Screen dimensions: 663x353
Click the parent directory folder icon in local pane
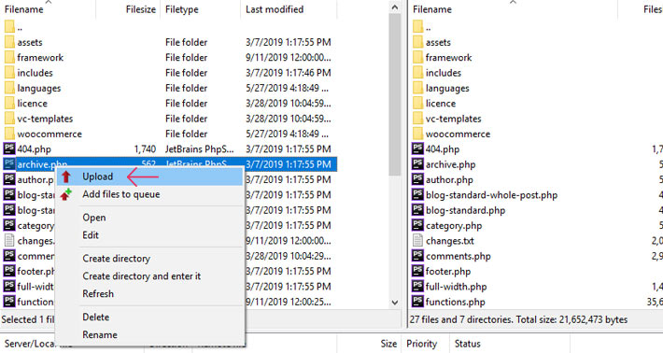(x=9, y=27)
